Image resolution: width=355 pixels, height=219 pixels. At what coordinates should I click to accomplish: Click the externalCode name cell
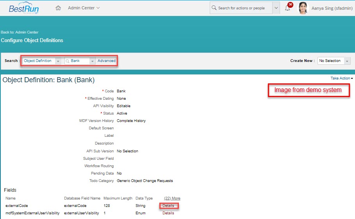click(x=17, y=206)
